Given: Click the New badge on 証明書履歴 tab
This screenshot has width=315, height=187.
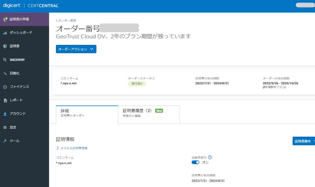Looking at the screenshot, I should [159, 111].
